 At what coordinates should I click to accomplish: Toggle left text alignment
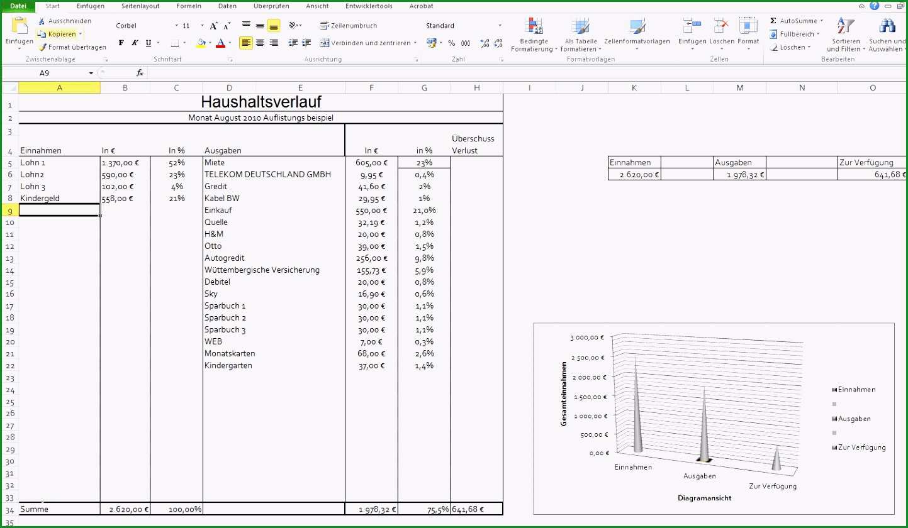click(246, 43)
